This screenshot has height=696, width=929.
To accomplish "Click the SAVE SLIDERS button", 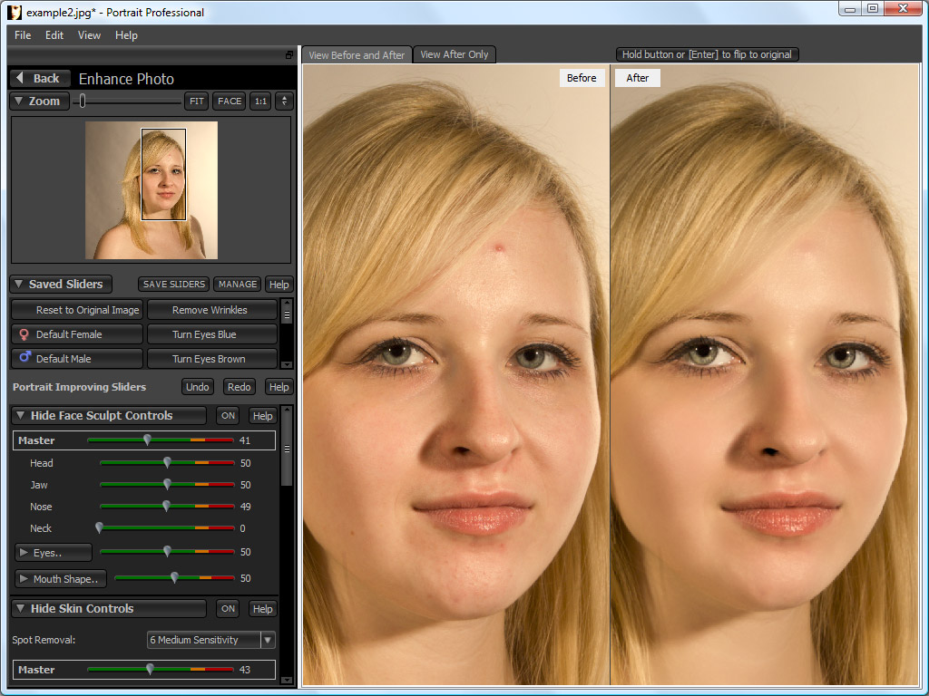I will pyautogui.click(x=173, y=284).
